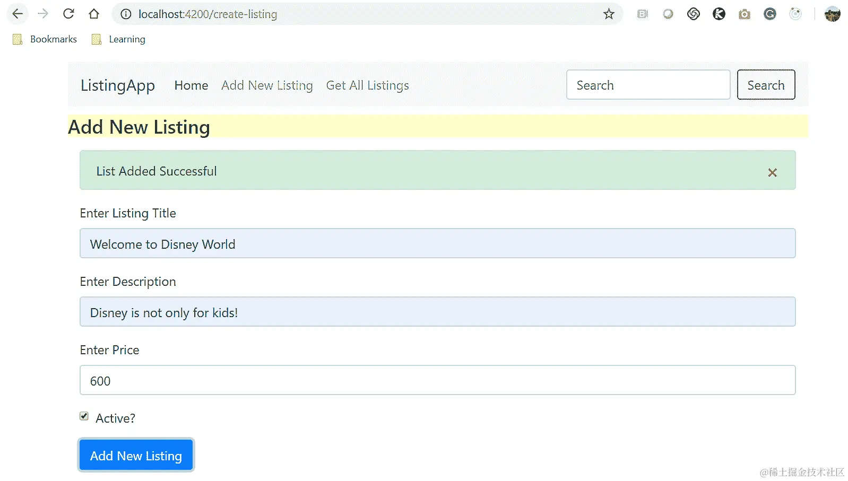This screenshot has width=848, height=481.
Task: Click the Active? label text
Action: click(115, 418)
